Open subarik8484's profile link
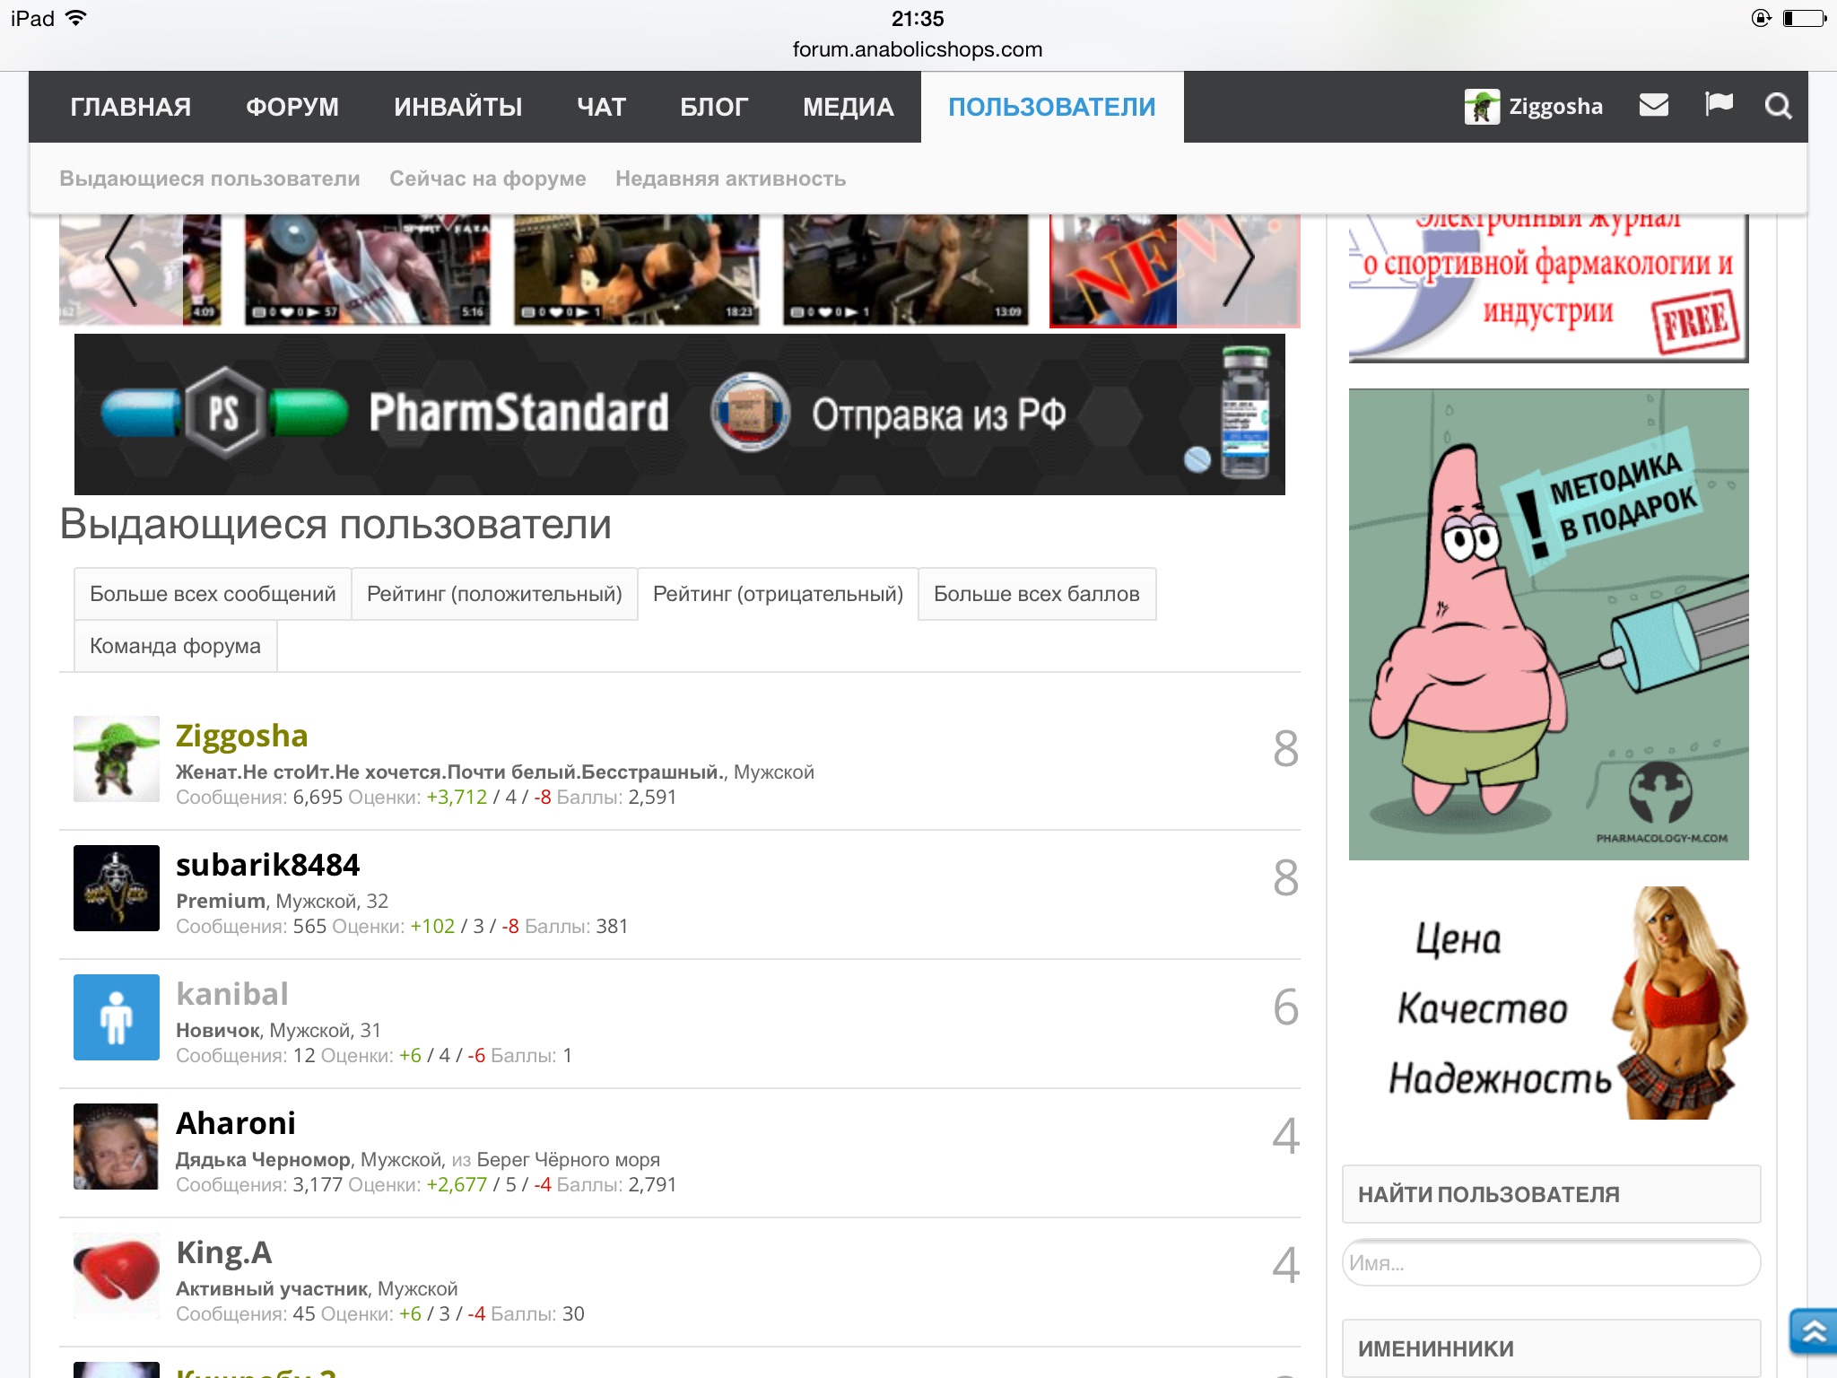1837x1378 pixels. (x=267, y=865)
